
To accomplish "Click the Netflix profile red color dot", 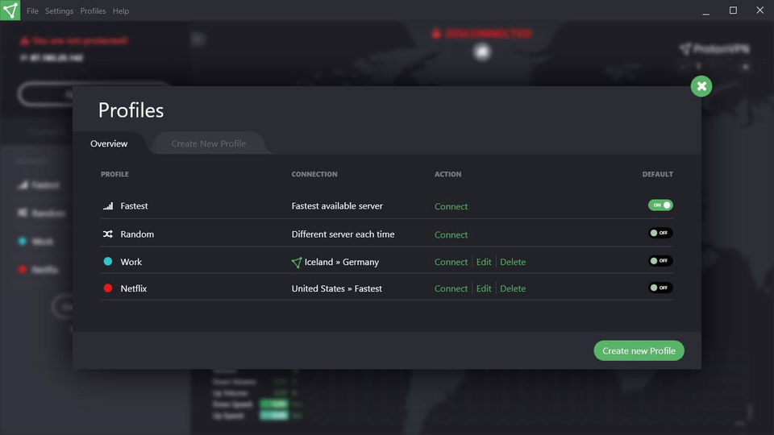I will (108, 288).
